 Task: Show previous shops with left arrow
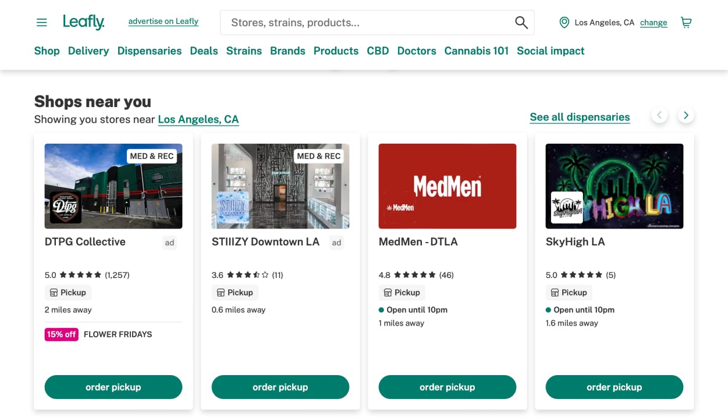659,115
